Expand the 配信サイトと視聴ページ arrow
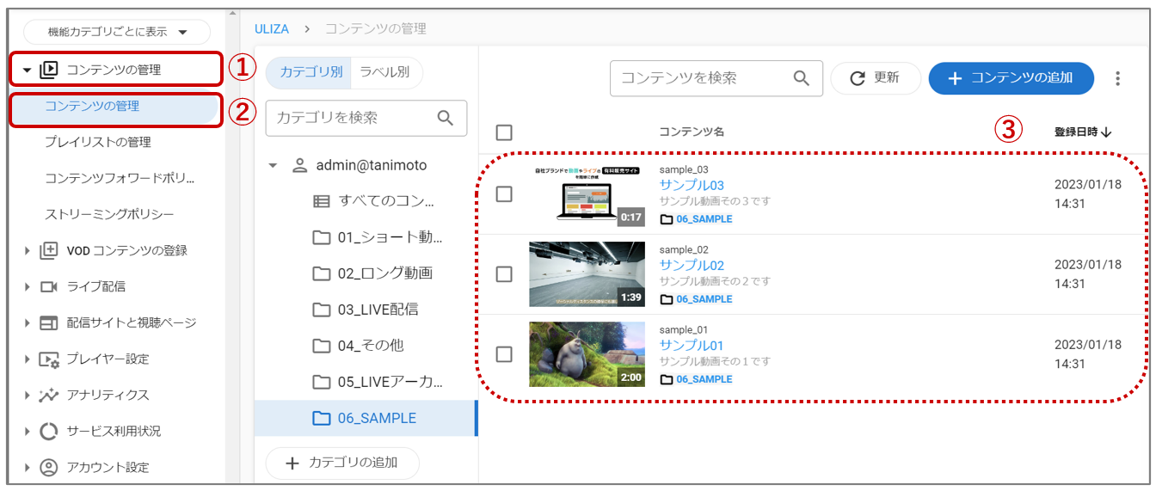Screen dimensions: 1156x491 pos(28,323)
